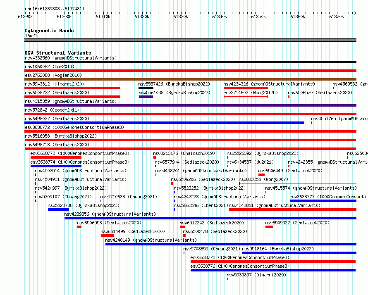Select the DGV Structural Variants track title
Viewport: 368px width, 295px height.
(x=58, y=53)
